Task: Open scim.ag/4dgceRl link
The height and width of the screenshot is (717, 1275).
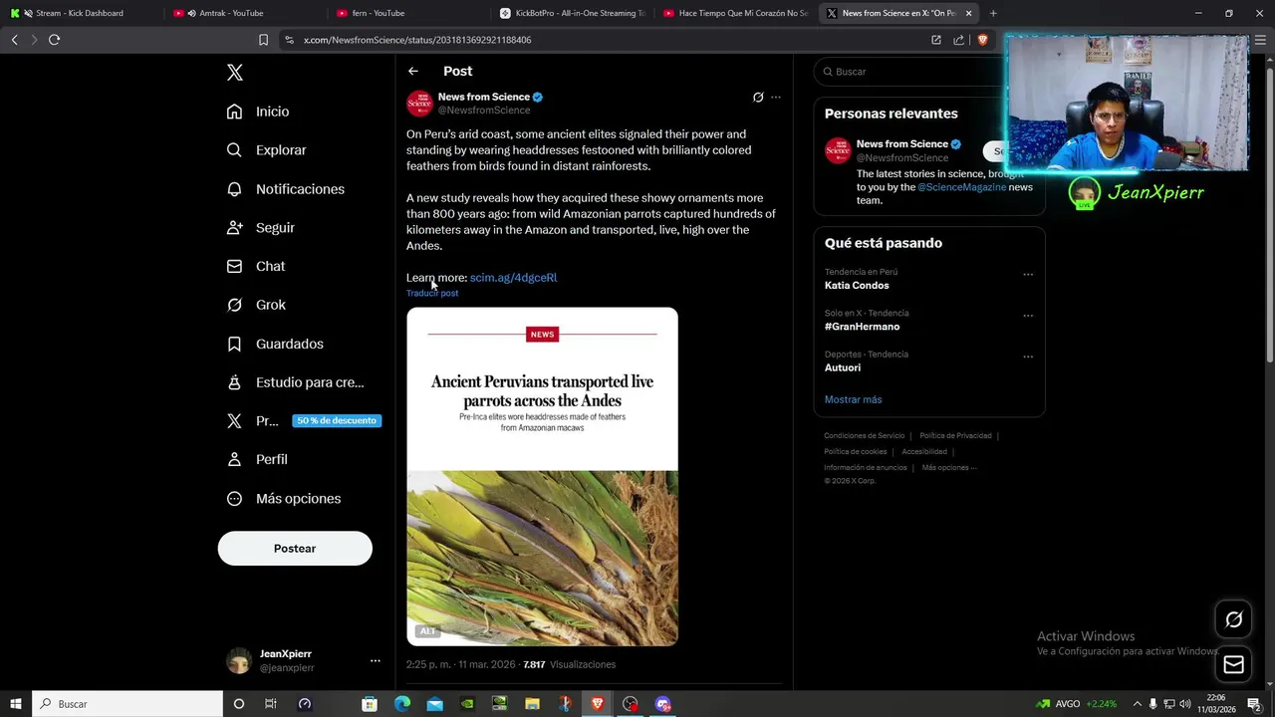Action: tap(513, 278)
